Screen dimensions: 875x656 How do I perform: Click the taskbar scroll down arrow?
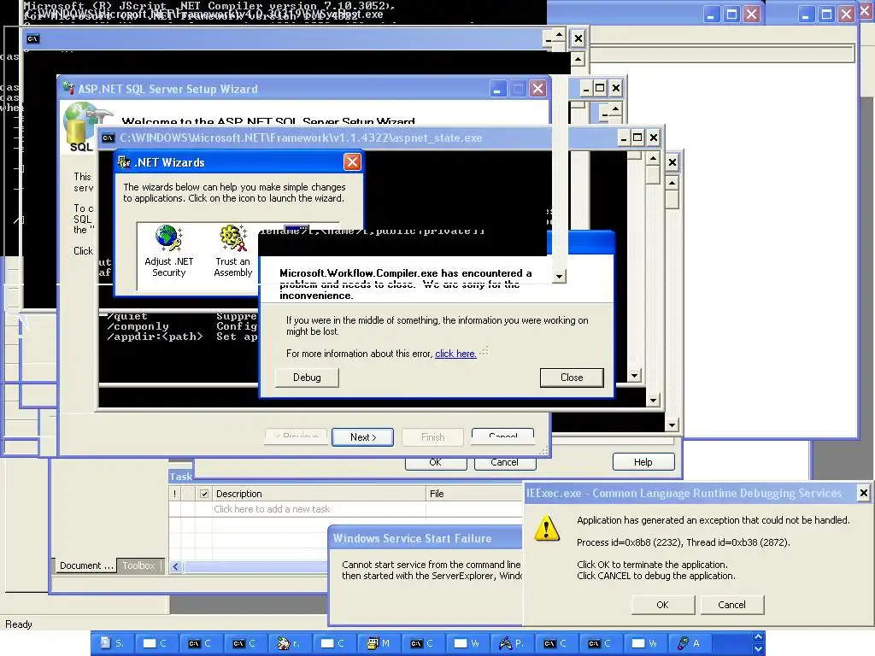pos(758,649)
